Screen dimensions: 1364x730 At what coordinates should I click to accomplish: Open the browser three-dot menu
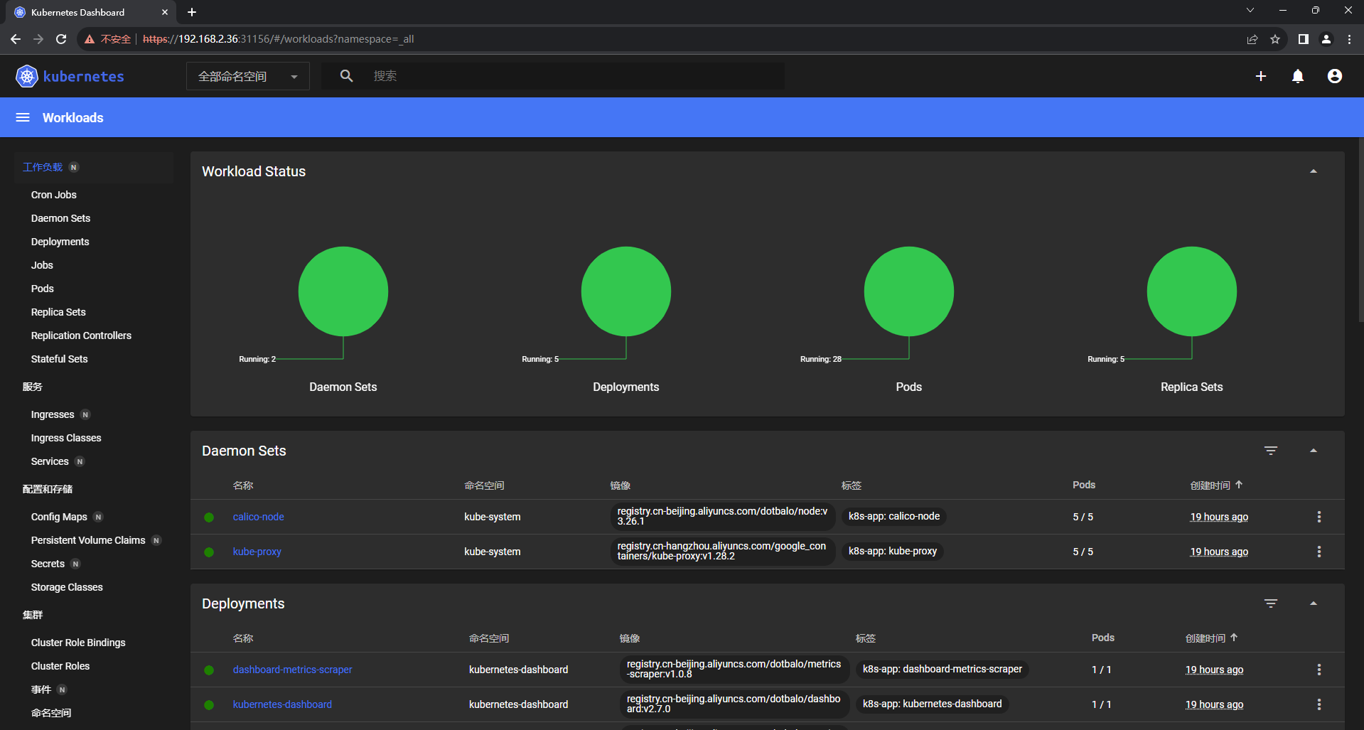(1349, 39)
